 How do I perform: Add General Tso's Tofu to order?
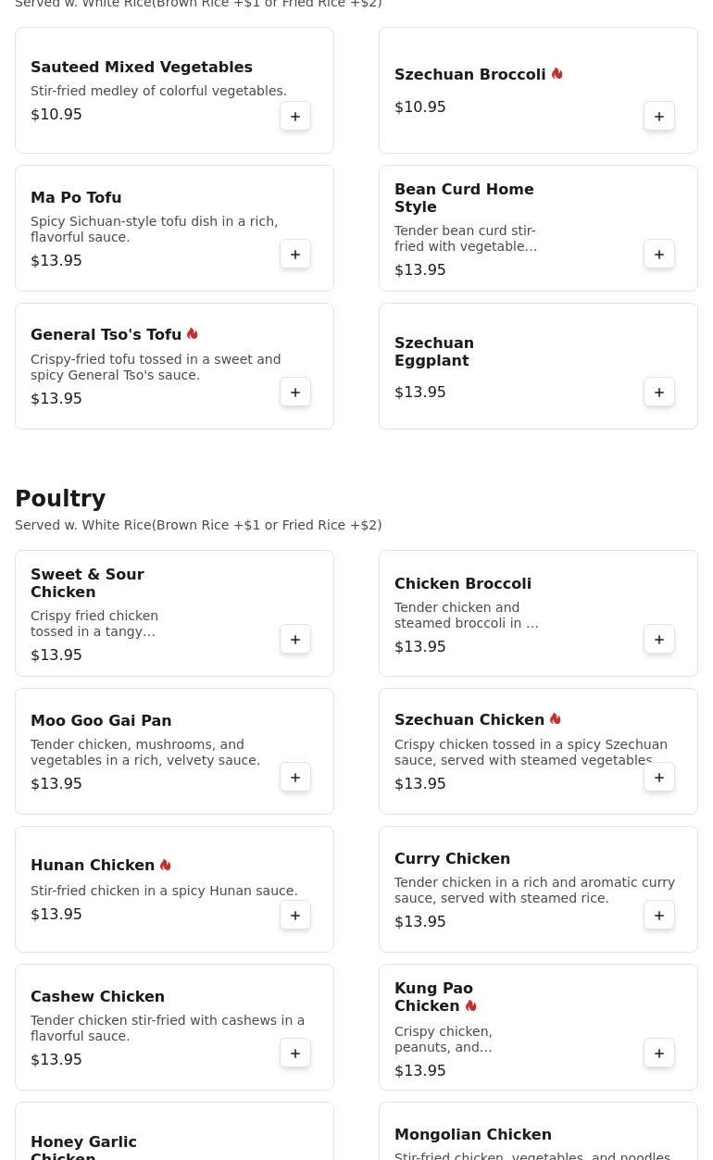click(x=295, y=393)
